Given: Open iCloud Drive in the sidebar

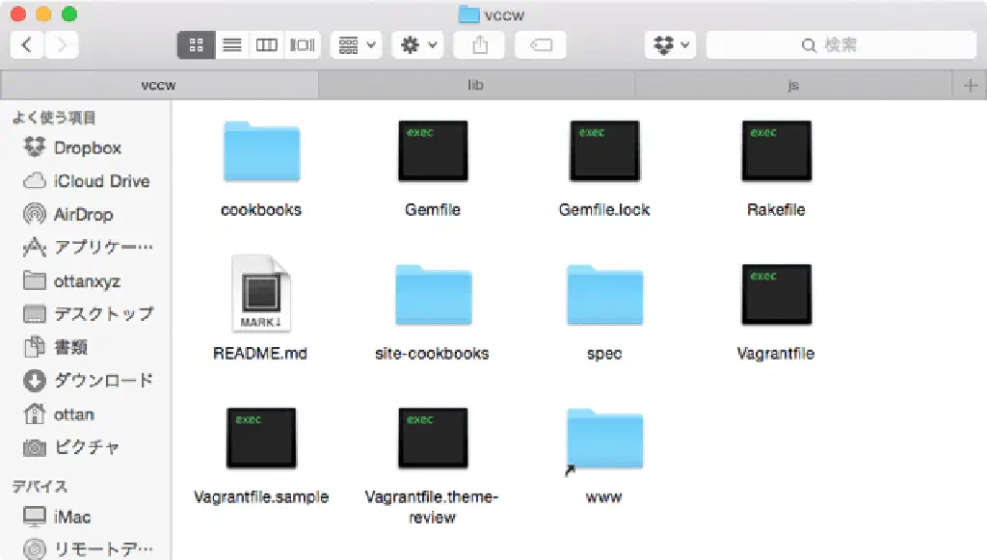Looking at the screenshot, I should click(x=101, y=181).
